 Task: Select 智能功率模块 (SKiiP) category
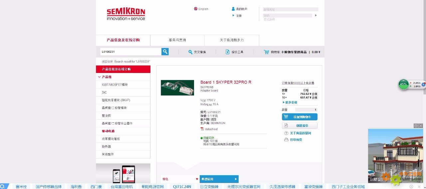pyautogui.click(x=123, y=100)
